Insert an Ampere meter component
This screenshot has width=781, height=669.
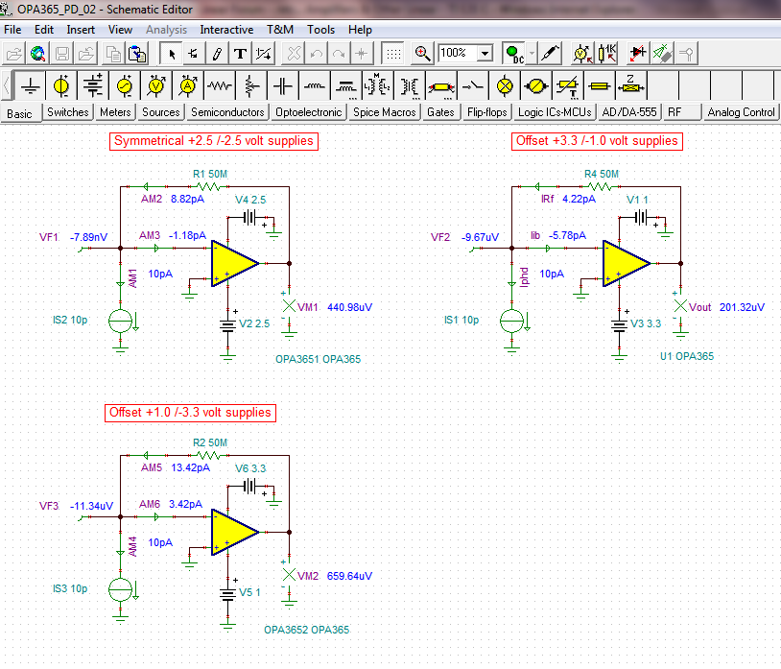[188, 86]
